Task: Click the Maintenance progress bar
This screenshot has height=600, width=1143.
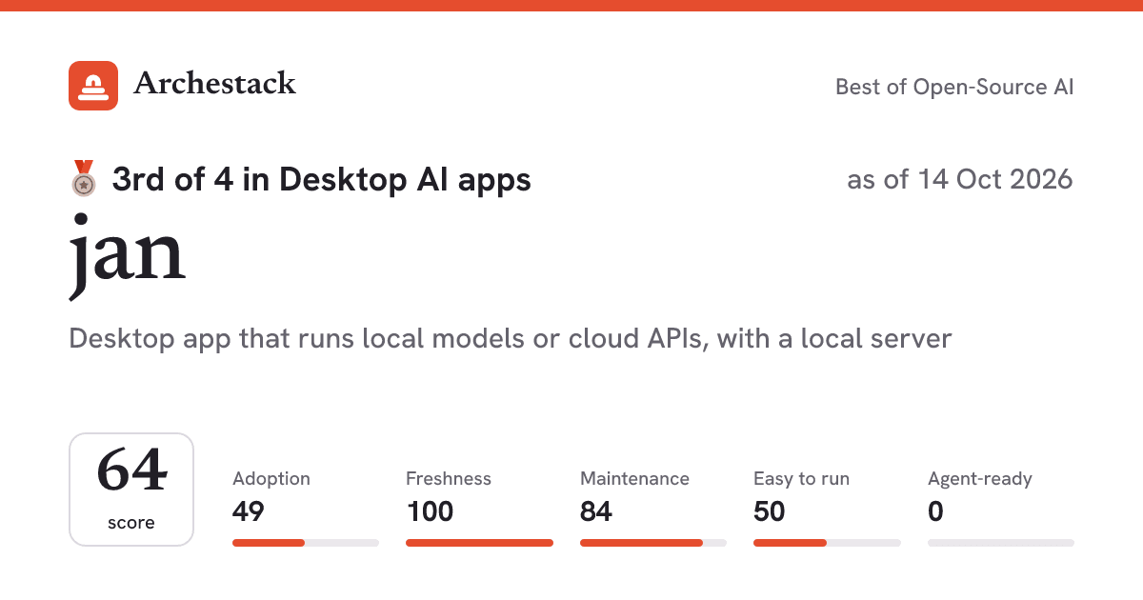Action: (x=653, y=543)
